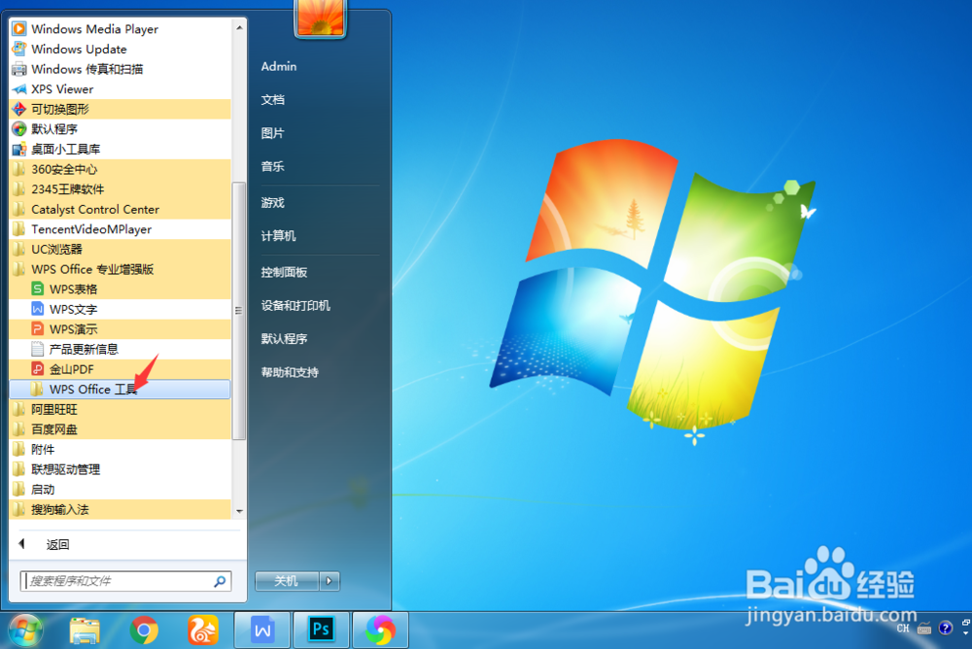Open the shutdown options arrow

tap(330, 581)
